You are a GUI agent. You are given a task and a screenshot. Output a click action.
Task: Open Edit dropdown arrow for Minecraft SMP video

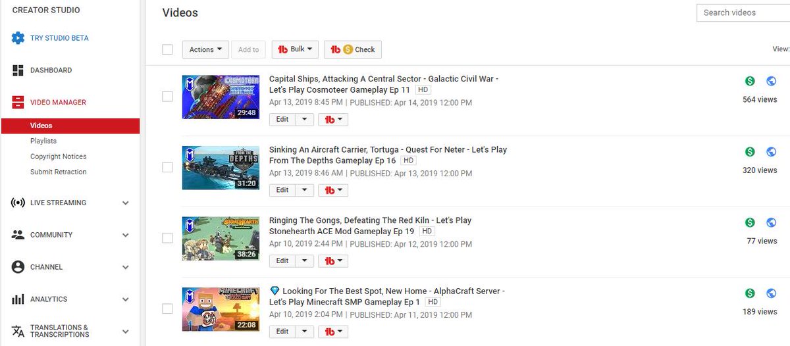(x=304, y=332)
